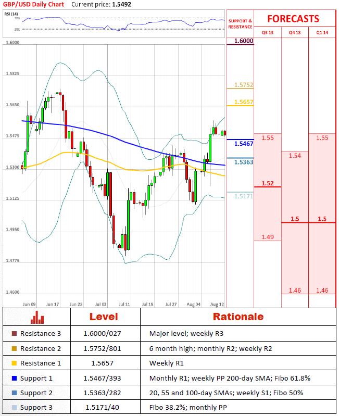Click the Support 1 blue swatch
339x416 pixels.
pyautogui.click(x=15, y=379)
